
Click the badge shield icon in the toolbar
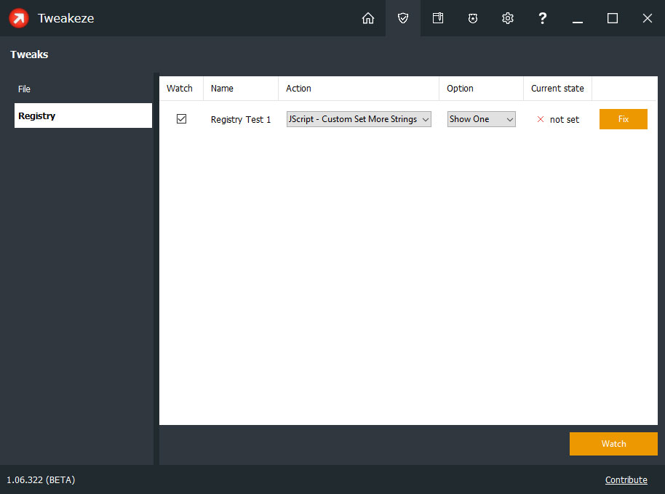[472, 18]
